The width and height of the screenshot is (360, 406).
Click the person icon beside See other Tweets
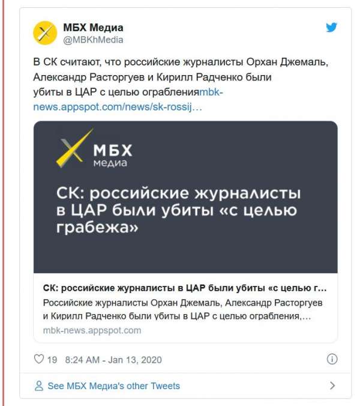(x=39, y=386)
